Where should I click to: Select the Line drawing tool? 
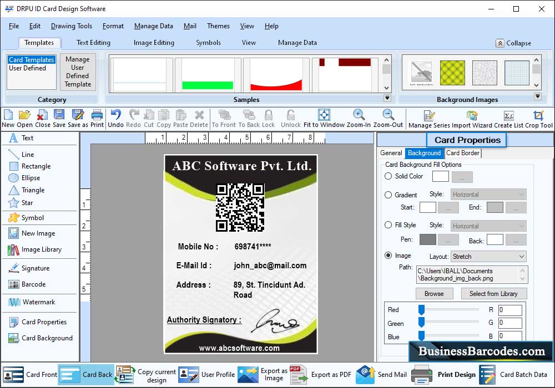(22, 155)
